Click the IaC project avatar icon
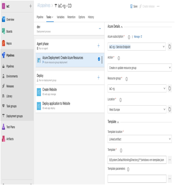175x185 pixels. (4, 6)
